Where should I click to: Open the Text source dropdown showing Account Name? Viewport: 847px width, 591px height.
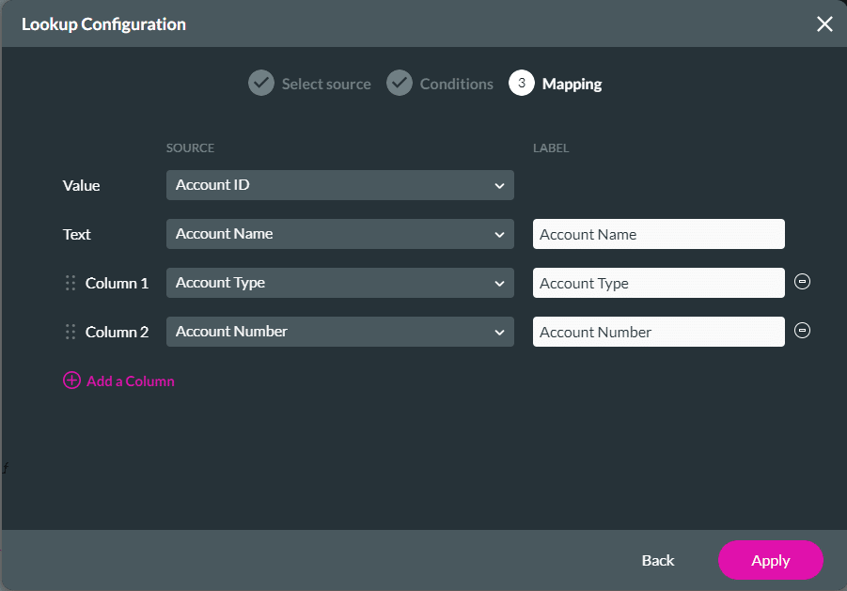[x=339, y=233]
